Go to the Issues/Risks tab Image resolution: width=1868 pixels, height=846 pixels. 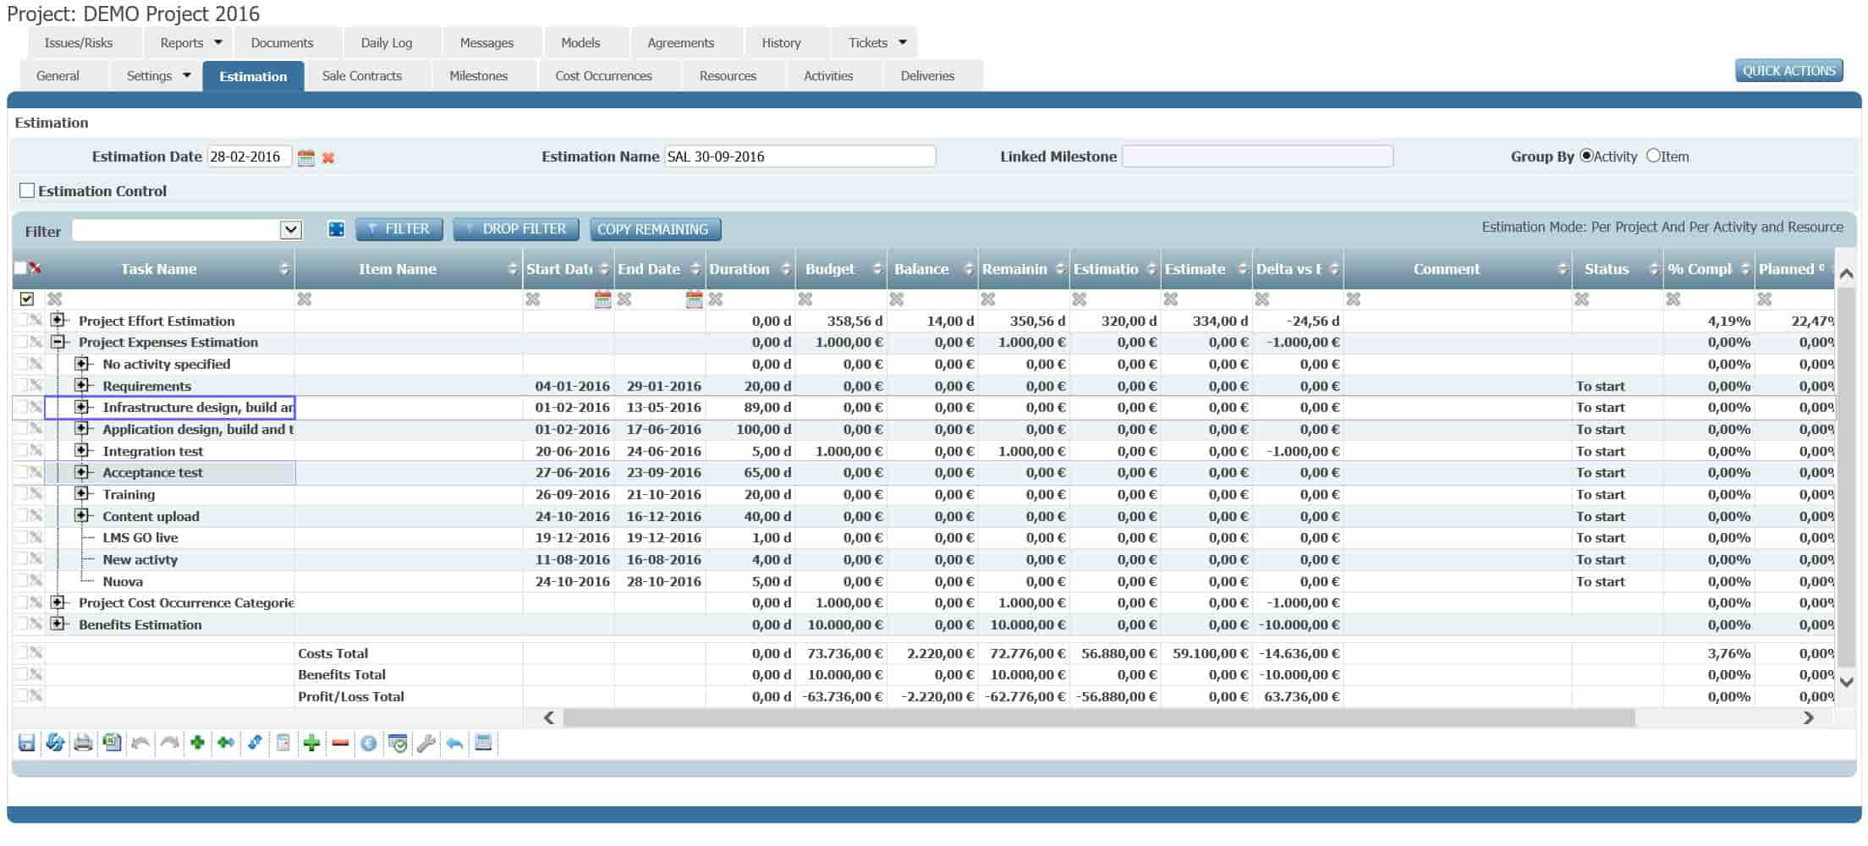click(79, 42)
